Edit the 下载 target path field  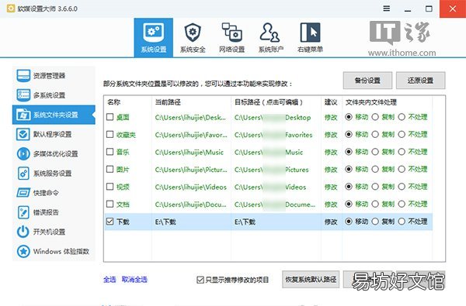pyautogui.click(x=276, y=222)
